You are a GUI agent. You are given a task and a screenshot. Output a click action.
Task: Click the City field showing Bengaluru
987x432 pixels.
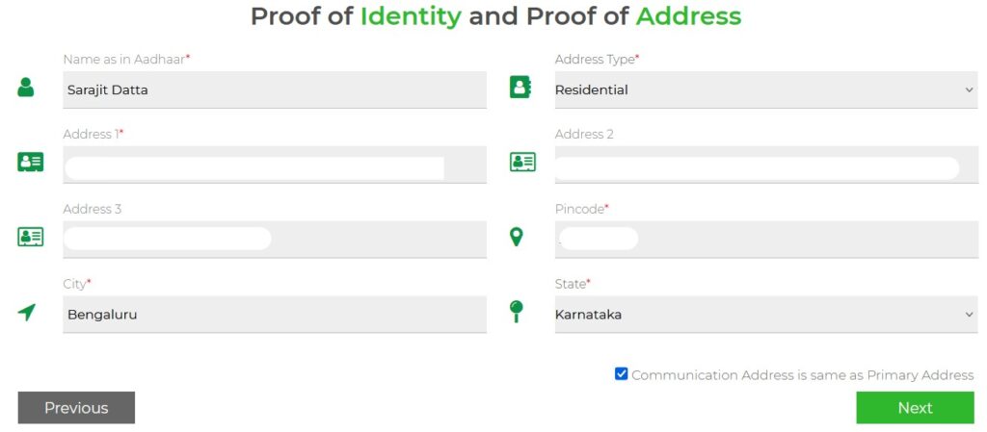pos(275,315)
